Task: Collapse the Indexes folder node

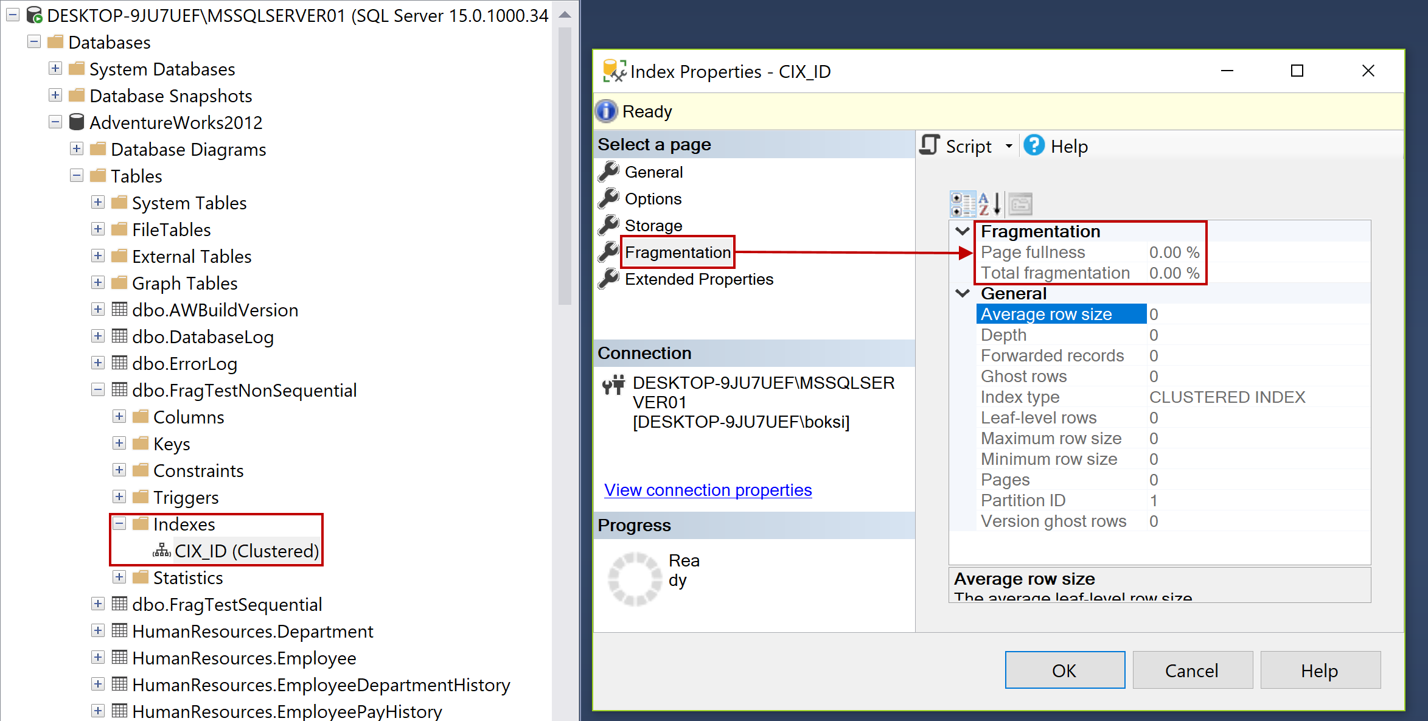Action: coord(119,524)
